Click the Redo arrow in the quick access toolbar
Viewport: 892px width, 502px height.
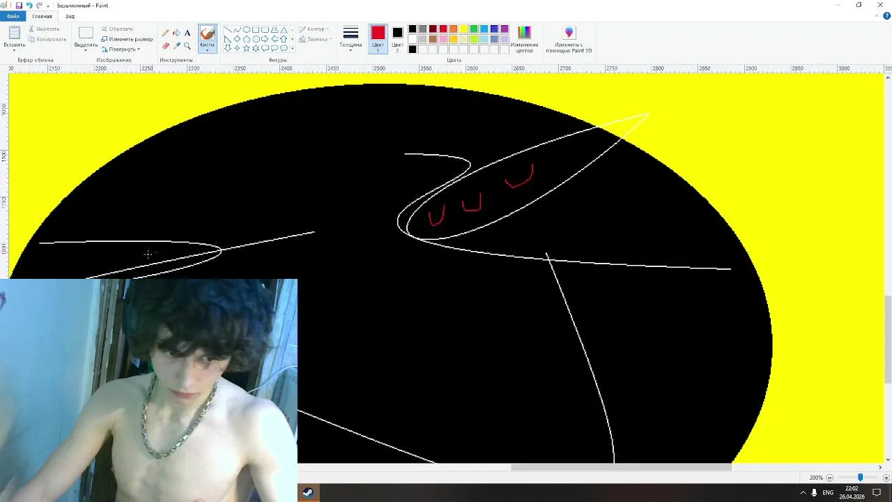39,5
